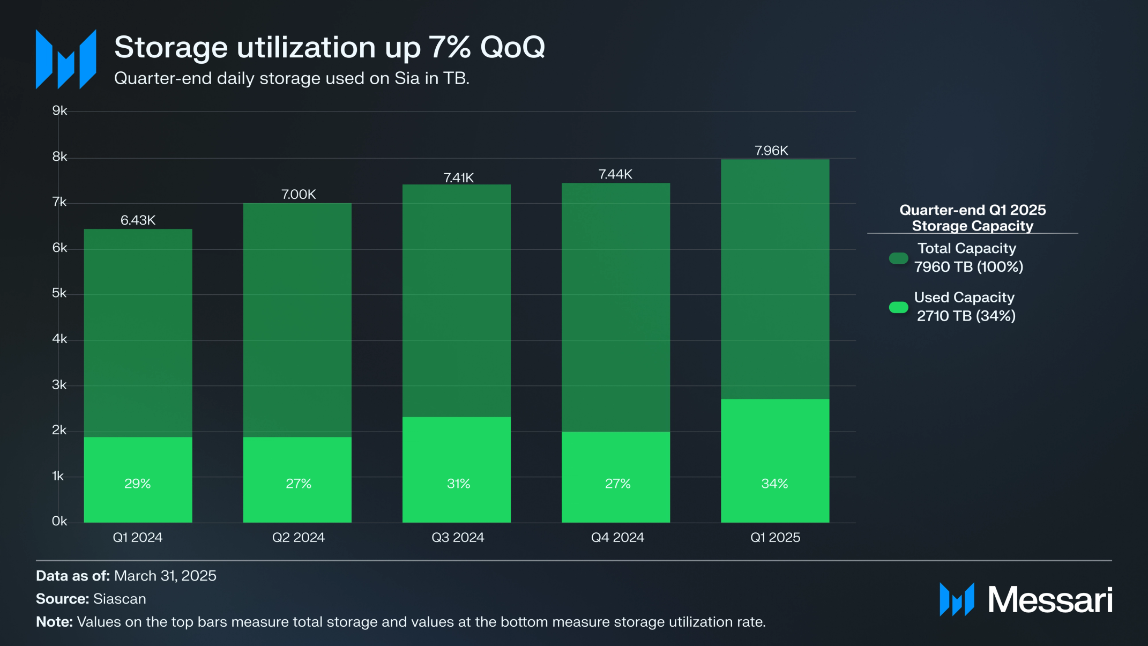
Task: Click the 34% utilization label
Action: click(774, 484)
